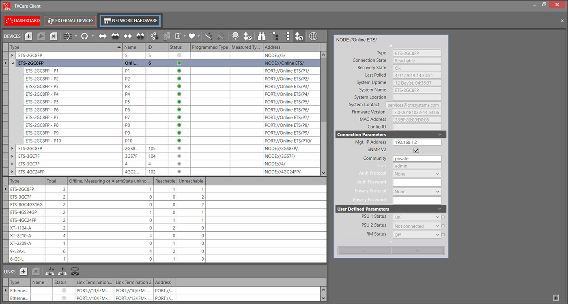Toggle the SNMP V2 checkbox

(x=416, y=150)
